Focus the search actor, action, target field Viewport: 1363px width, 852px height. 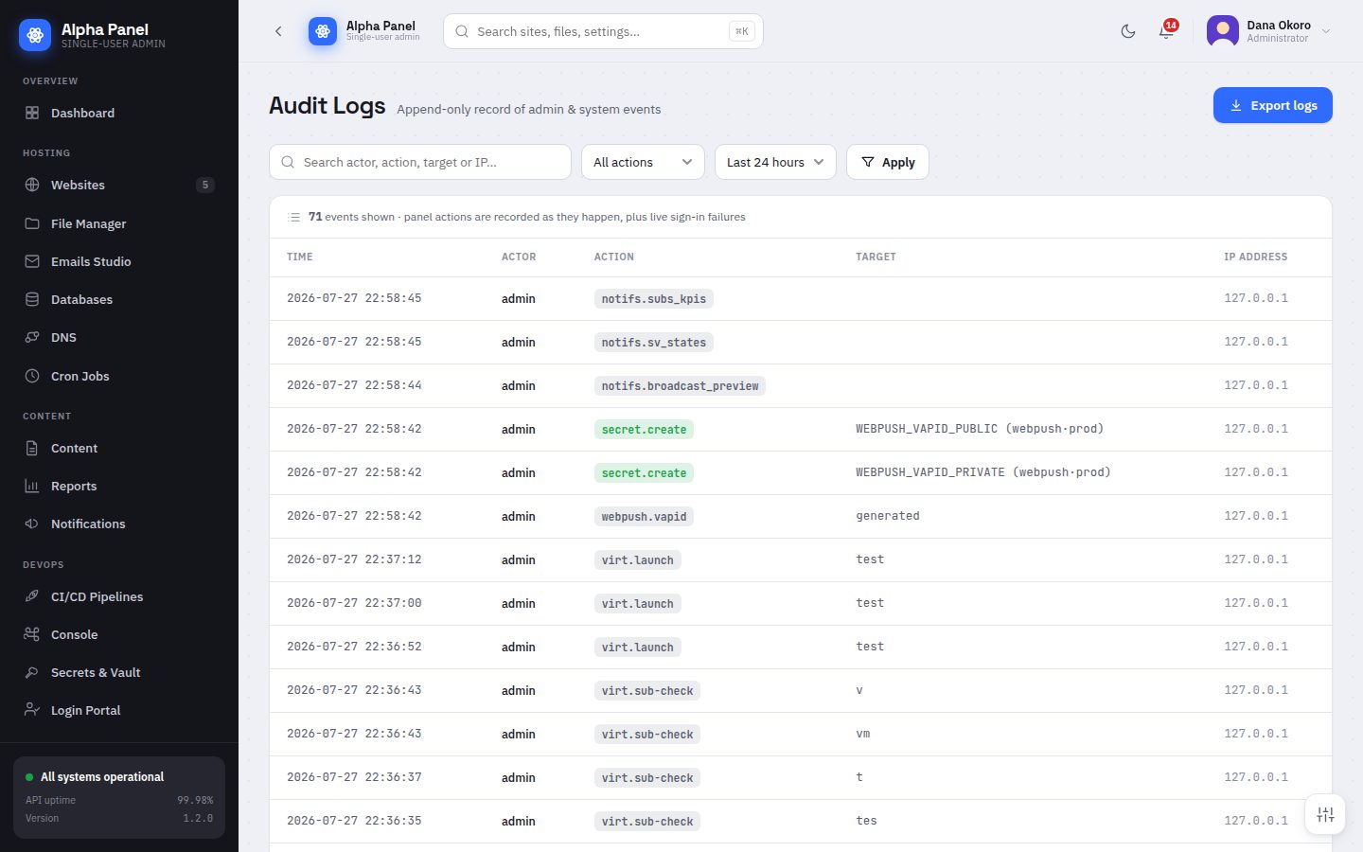(420, 162)
